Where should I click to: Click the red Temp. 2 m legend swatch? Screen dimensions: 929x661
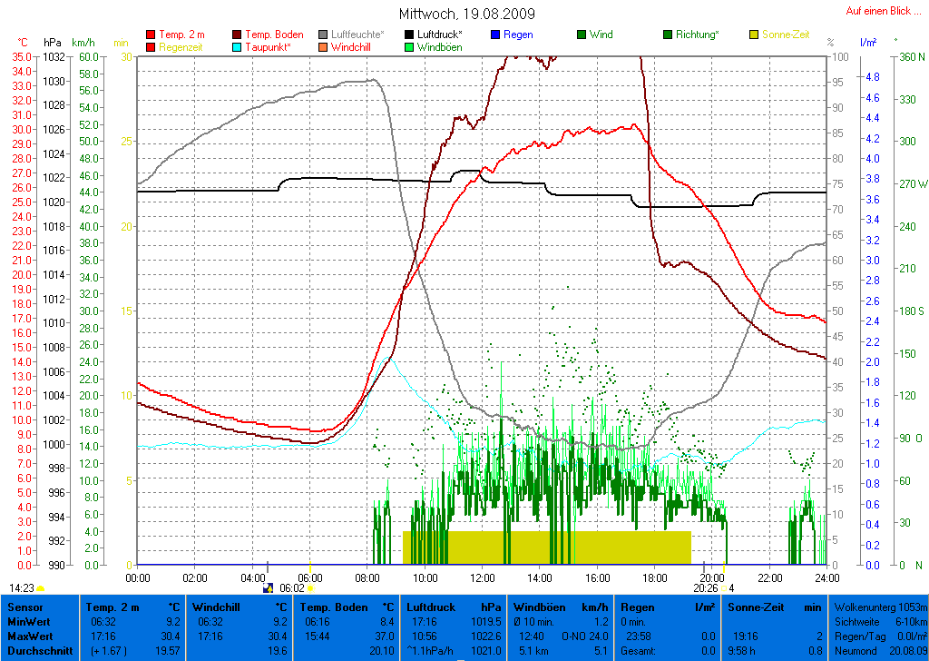tap(151, 35)
